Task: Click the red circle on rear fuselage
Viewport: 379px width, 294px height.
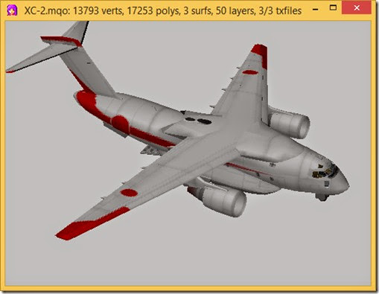Action: point(121,124)
